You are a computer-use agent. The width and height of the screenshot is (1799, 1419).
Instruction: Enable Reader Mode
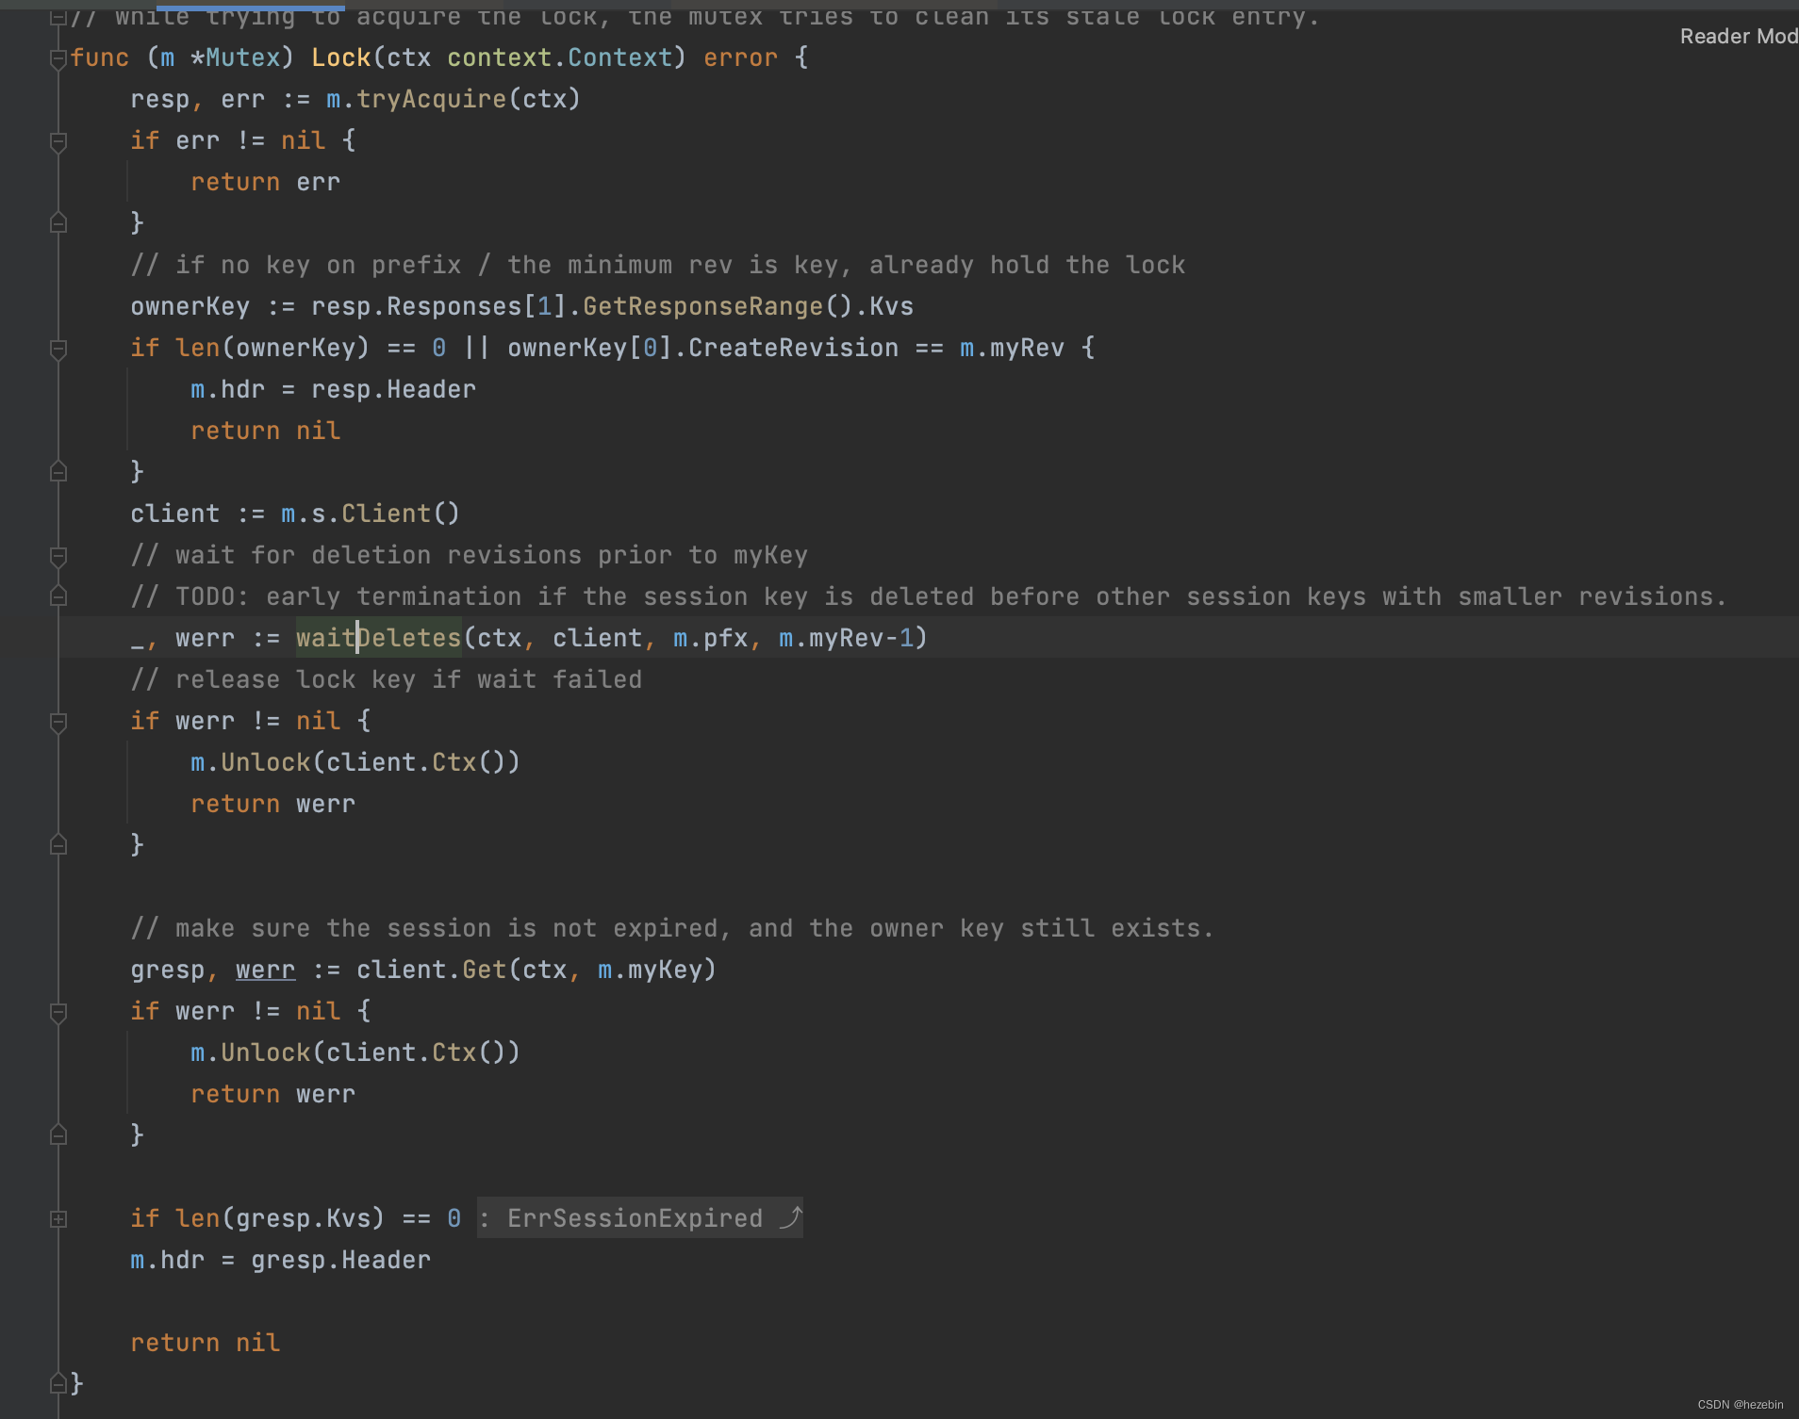[x=1739, y=37]
